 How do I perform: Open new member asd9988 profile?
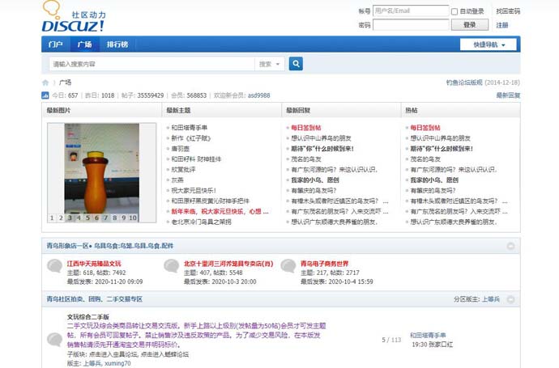pos(258,95)
